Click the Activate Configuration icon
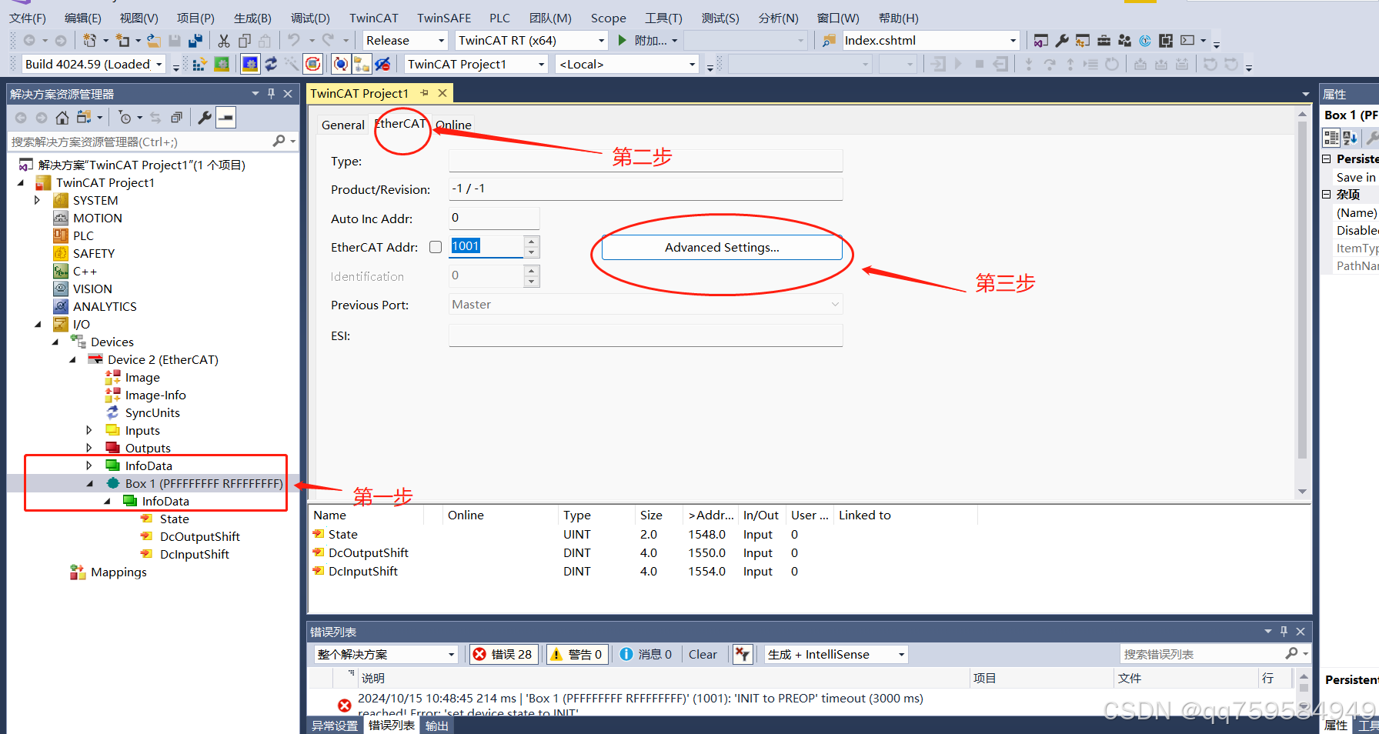1379x734 pixels. [199, 65]
